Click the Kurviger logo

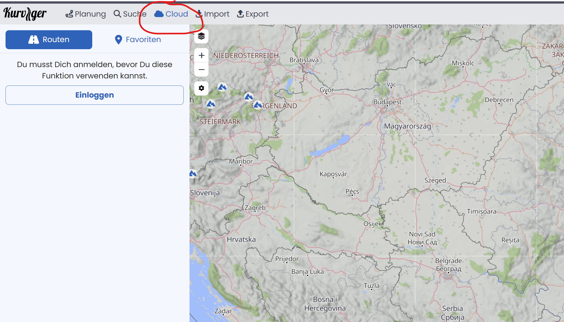[25, 14]
